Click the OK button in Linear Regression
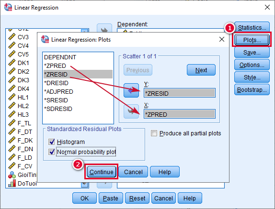This screenshot has height=209, width=275. [84, 198]
